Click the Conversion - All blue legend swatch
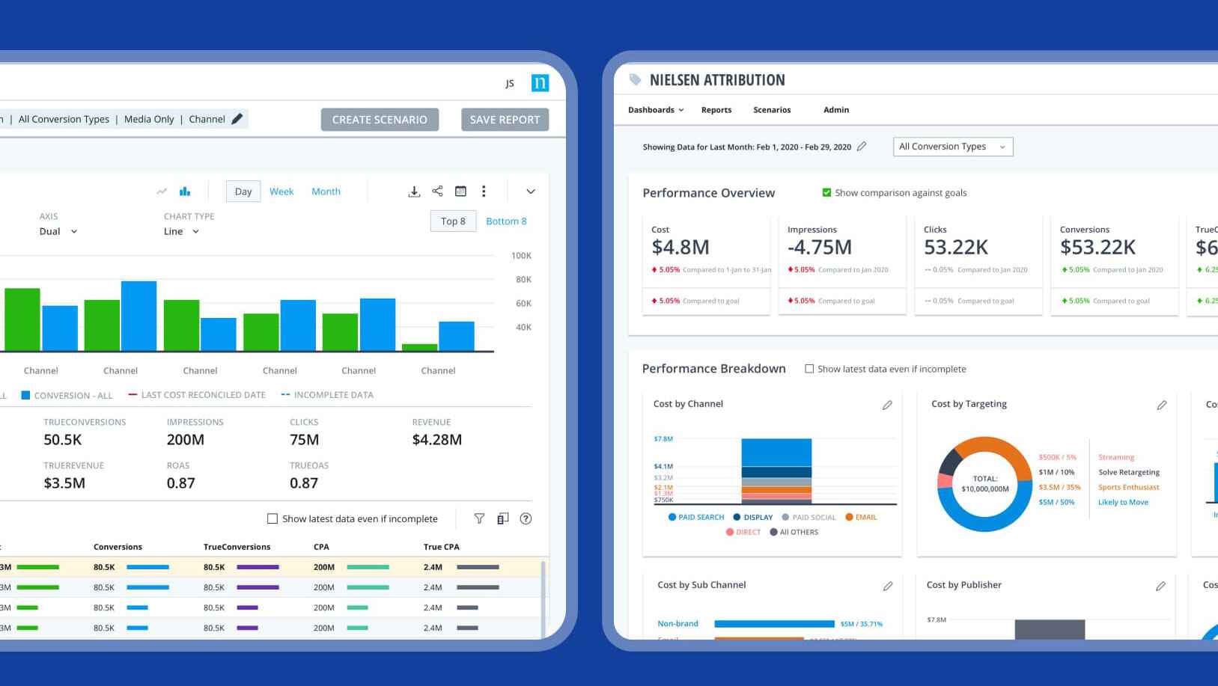The width and height of the screenshot is (1218, 686). pos(25,395)
